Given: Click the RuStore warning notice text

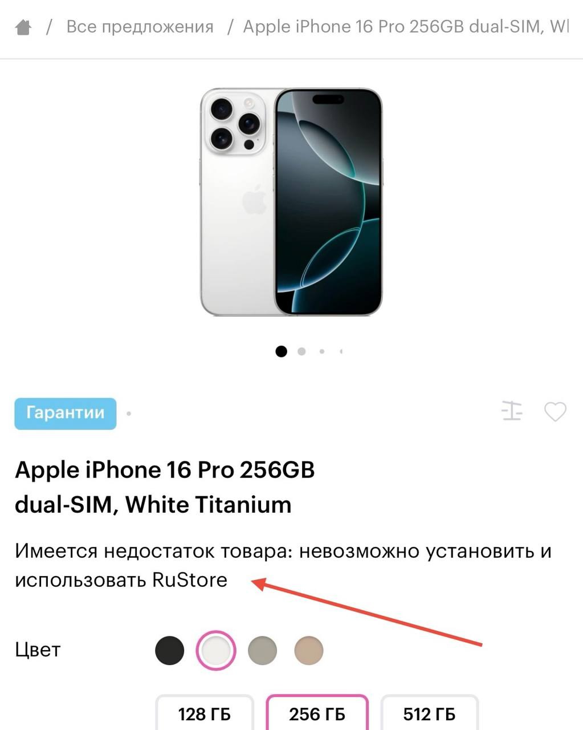Looking at the screenshot, I should pyautogui.click(x=283, y=566).
